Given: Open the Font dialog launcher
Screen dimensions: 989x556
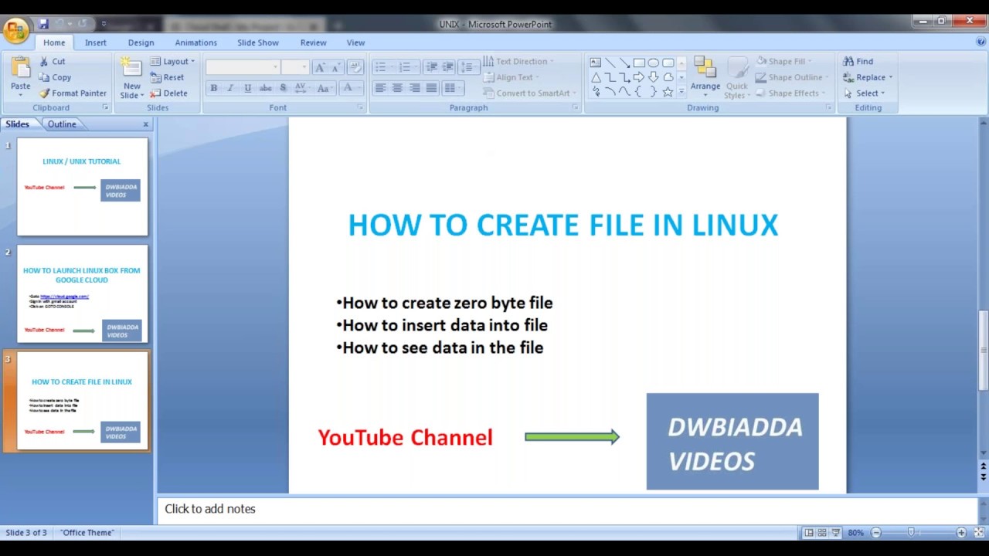Looking at the screenshot, I should pyautogui.click(x=360, y=108).
